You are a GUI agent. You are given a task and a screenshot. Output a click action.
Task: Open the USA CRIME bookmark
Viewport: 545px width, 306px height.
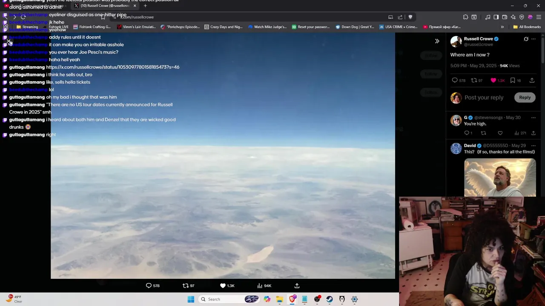pyautogui.click(x=398, y=27)
